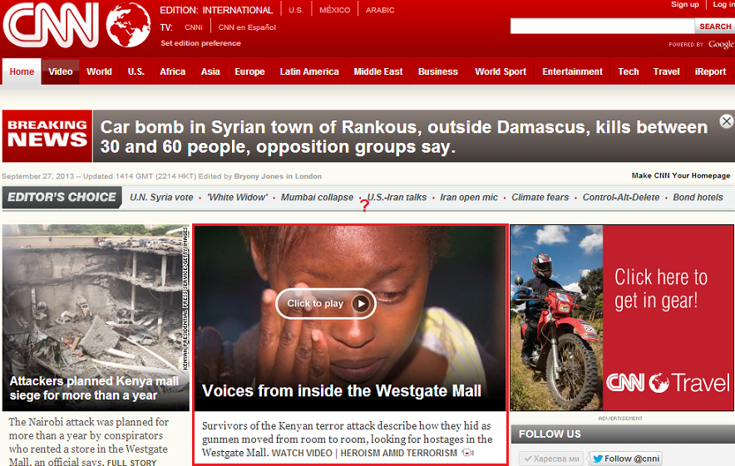Click the CNN globe icon

coord(128,25)
